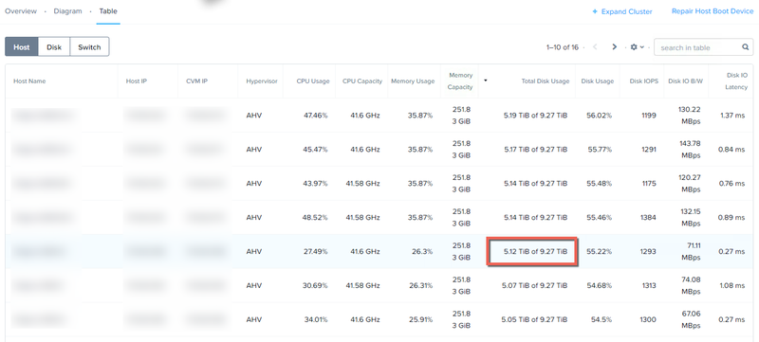Viewport: 759px width, 342px height.
Task: Click the 43.97% CPU usage value
Action: point(315,184)
